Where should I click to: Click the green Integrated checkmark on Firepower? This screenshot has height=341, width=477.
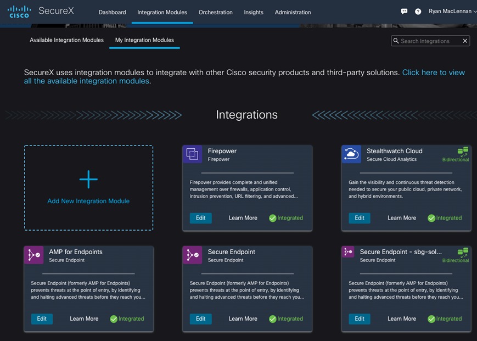[x=273, y=218]
